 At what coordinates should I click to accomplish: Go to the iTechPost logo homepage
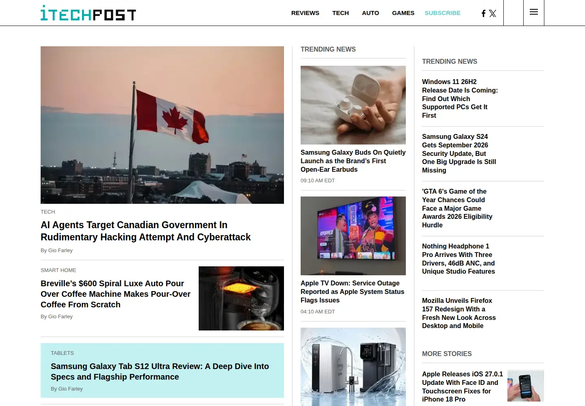point(88,13)
